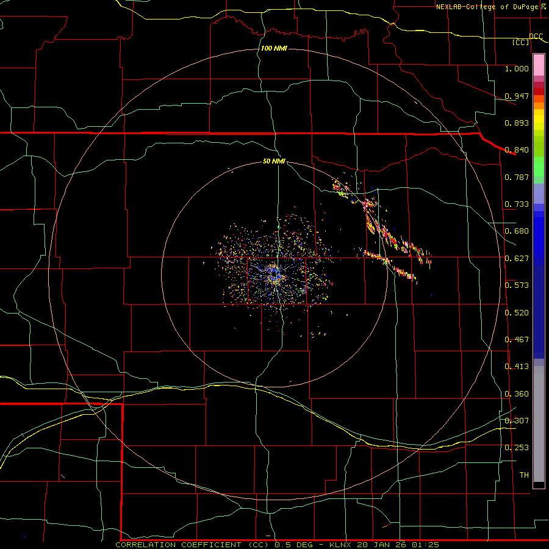
Task: Click the TH threshold label
Action: pos(524,475)
